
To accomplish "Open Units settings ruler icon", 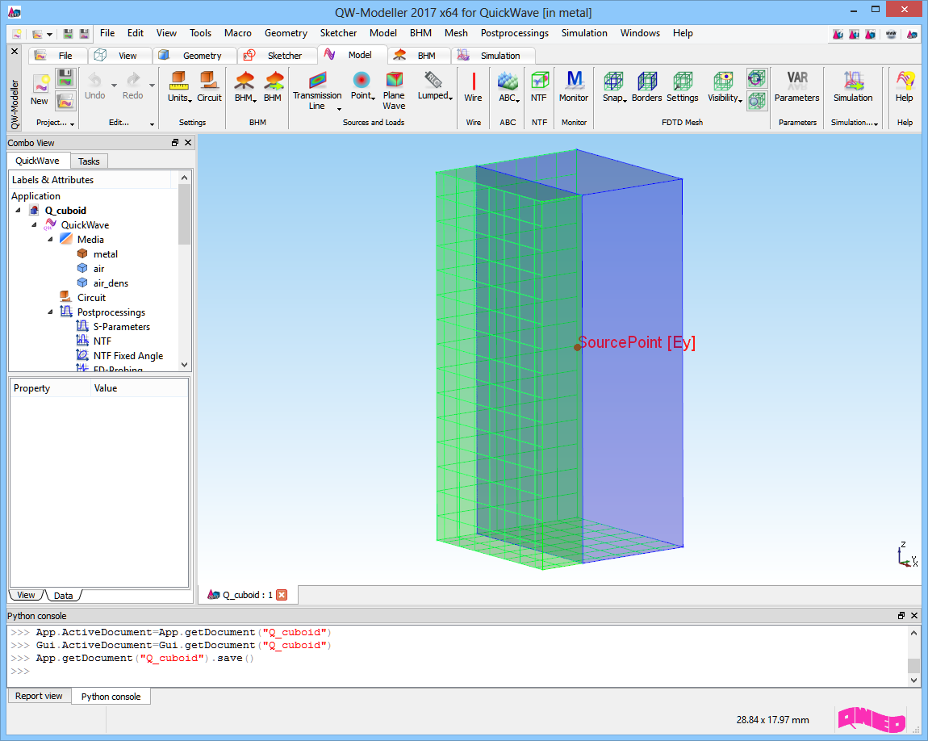I will [178, 80].
